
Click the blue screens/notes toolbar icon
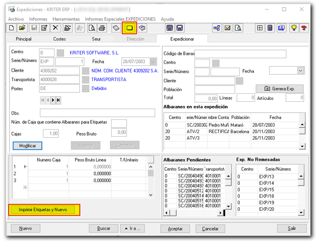[281, 28]
